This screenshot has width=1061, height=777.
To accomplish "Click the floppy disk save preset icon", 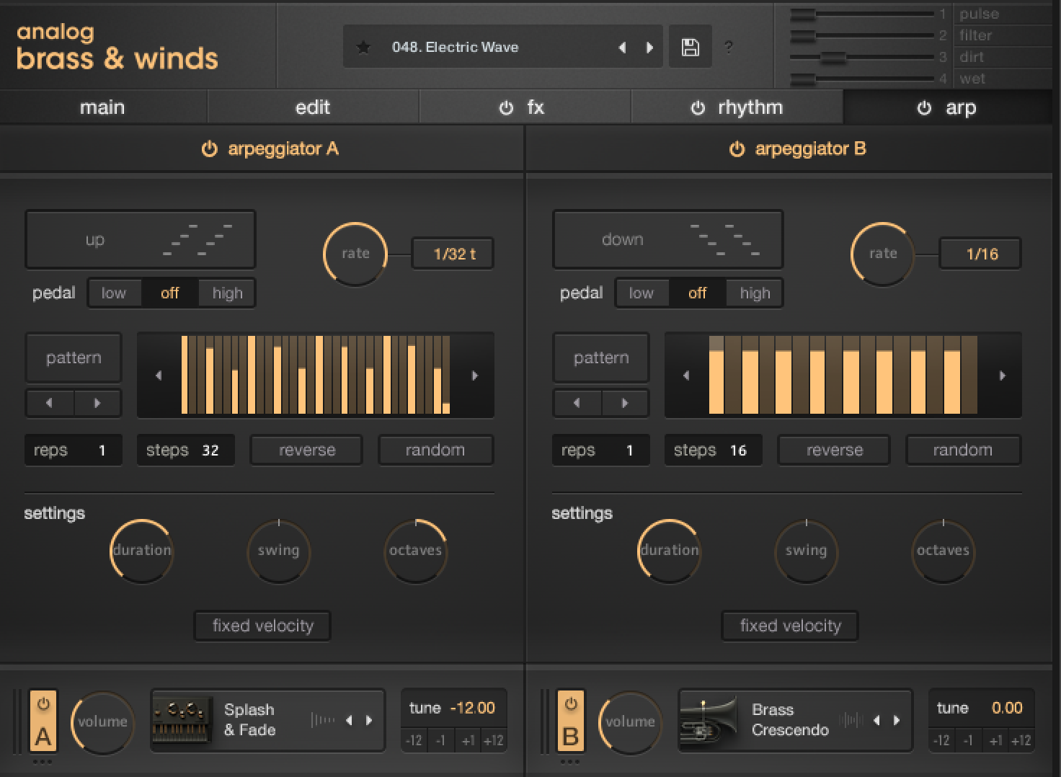I will [690, 48].
